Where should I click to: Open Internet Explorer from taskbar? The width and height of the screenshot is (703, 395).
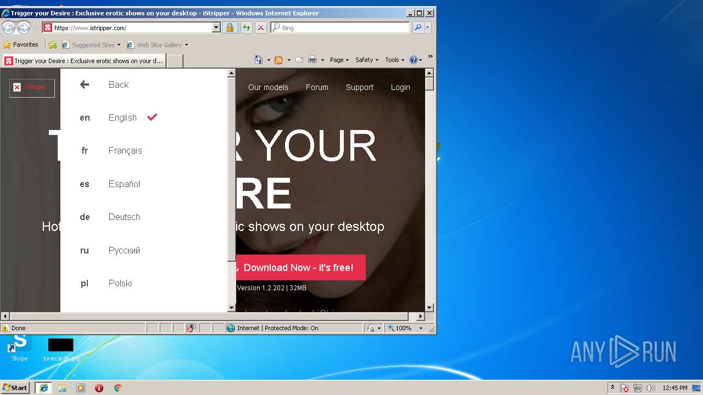click(x=43, y=388)
